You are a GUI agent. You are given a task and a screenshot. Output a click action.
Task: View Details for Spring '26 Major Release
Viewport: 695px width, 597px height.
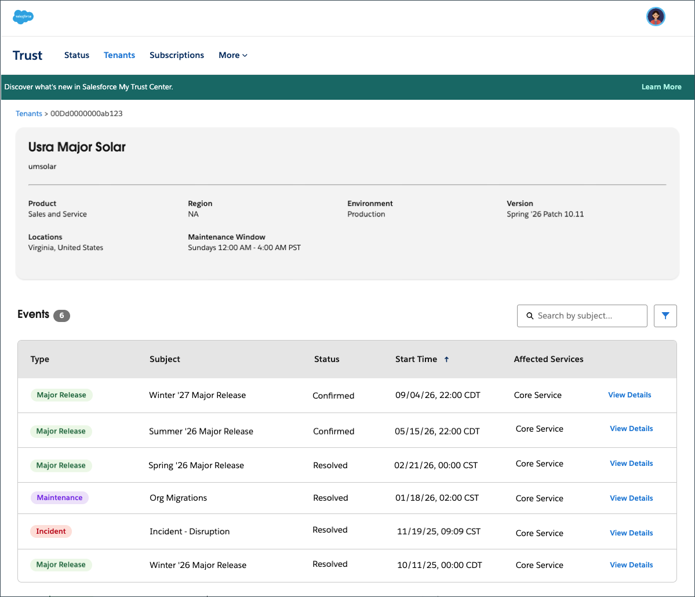click(631, 464)
